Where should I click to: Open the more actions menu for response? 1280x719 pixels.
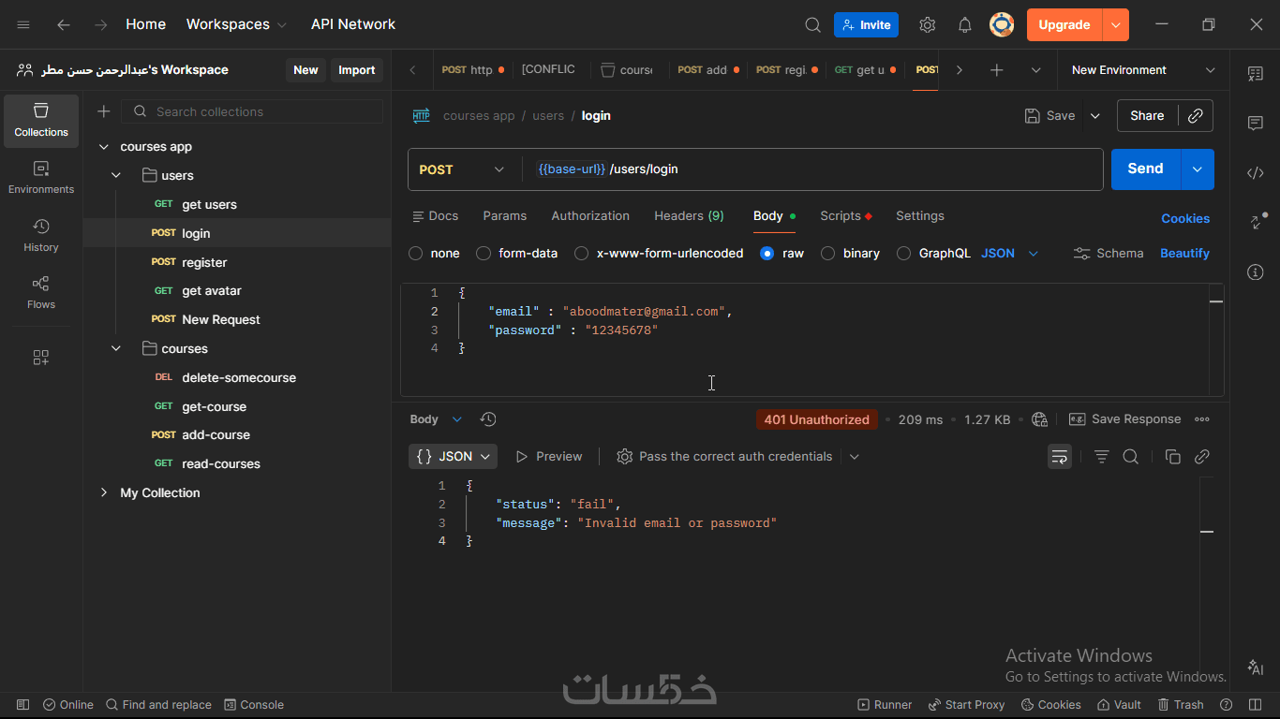pyautogui.click(x=1202, y=419)
